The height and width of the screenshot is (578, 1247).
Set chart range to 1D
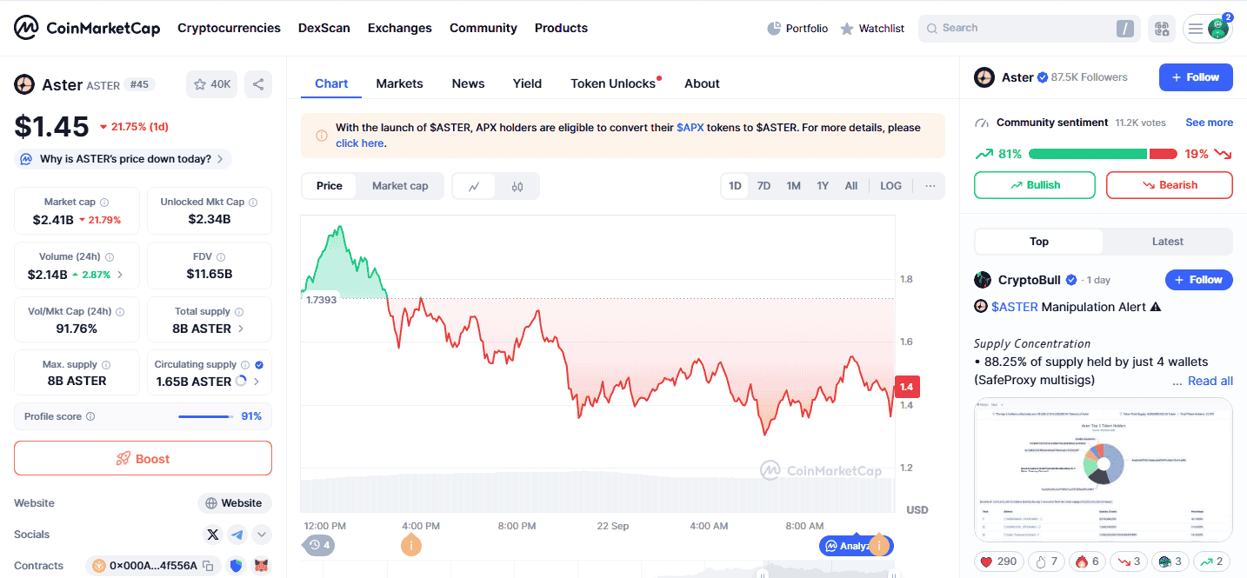[x=735, y=186]
